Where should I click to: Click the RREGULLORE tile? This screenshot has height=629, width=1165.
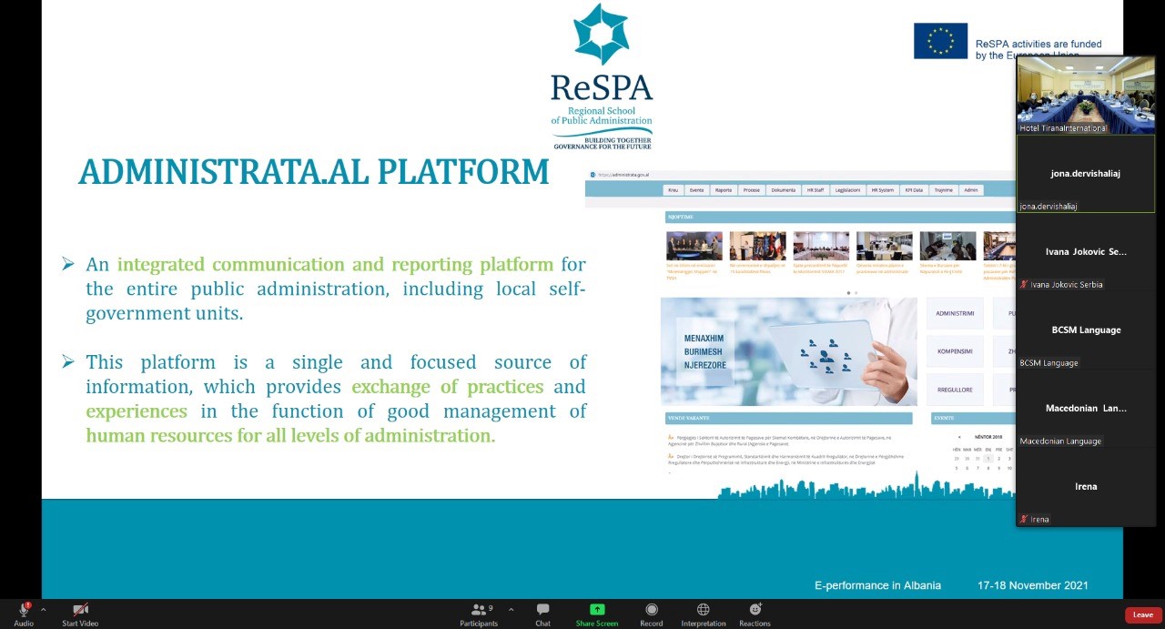click(955, 390)
